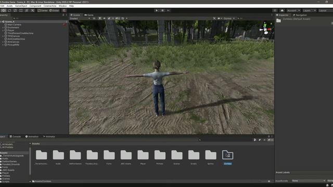Open the Navigation tab
The width and height of the screenshot is (333, 187).
(x=300, y=15)
